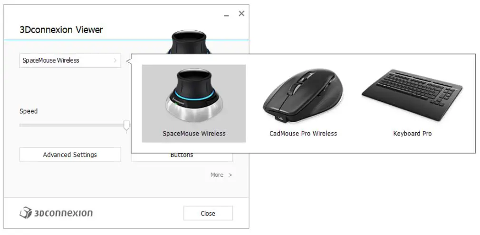Close the window with the X icon
This screenshot has width=480, height=235.
(x=241, y=13)
